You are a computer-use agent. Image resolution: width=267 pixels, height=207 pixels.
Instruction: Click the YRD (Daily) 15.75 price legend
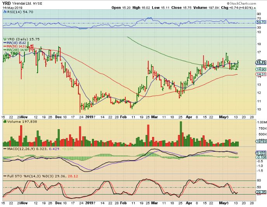(x=23, y=39)
